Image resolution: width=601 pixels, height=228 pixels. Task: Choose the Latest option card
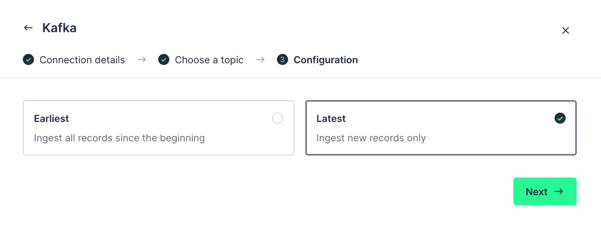(441, 128)
